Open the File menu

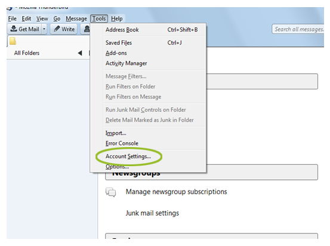12,18
